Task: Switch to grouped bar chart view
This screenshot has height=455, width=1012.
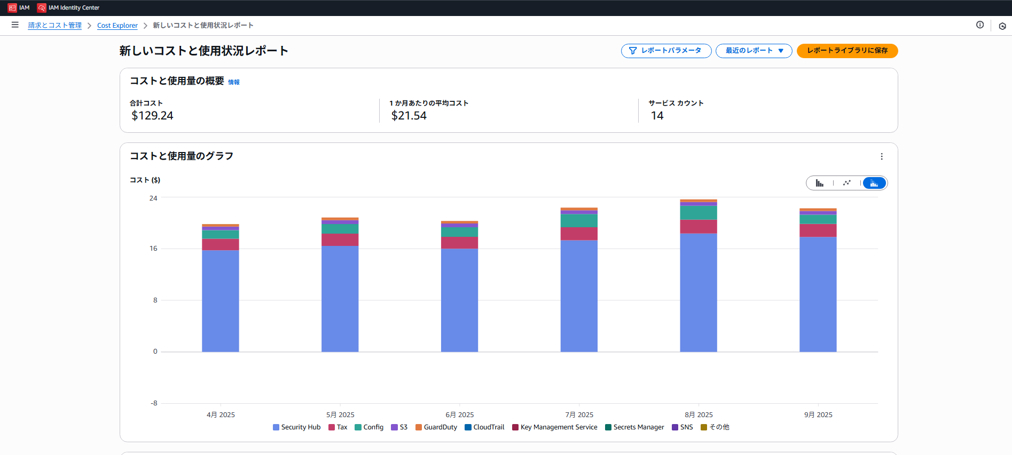Action: pyautogui.click(x=819, y=183)
